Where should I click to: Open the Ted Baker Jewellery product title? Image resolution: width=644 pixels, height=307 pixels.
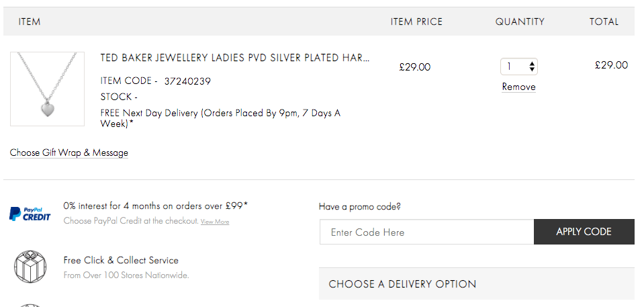[235, 58]
